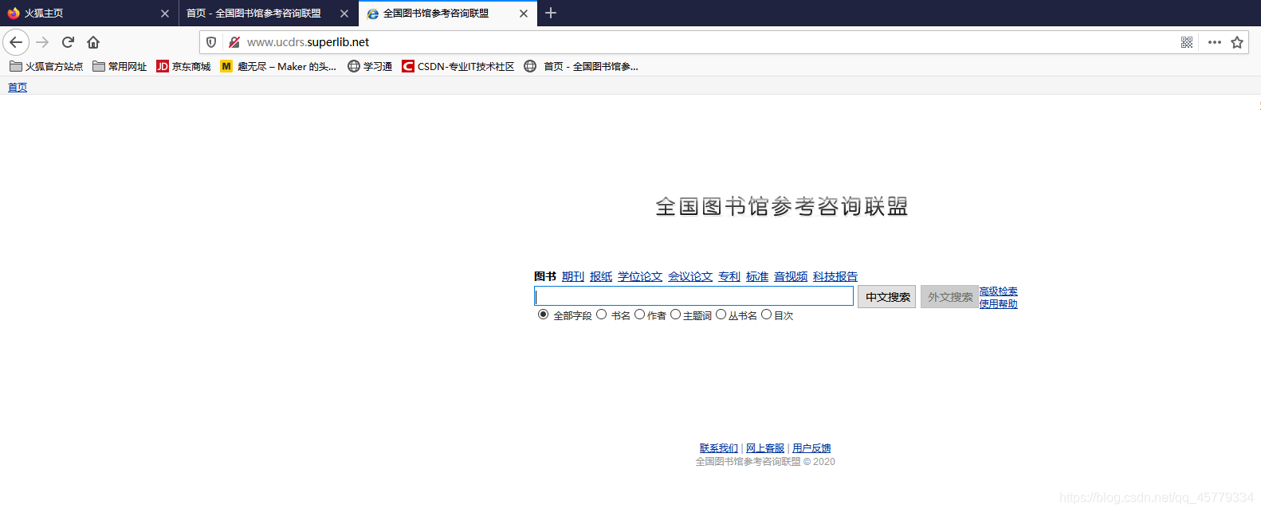Open the 高级检索 link

pyautogui.click(x=999, y=291)
